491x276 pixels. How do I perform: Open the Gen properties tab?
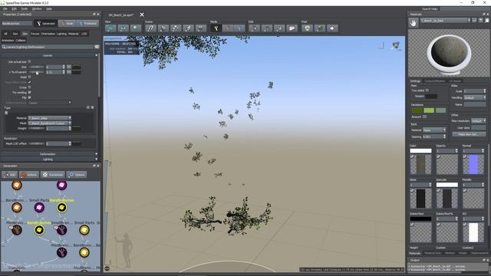click(x=15, y=34)
